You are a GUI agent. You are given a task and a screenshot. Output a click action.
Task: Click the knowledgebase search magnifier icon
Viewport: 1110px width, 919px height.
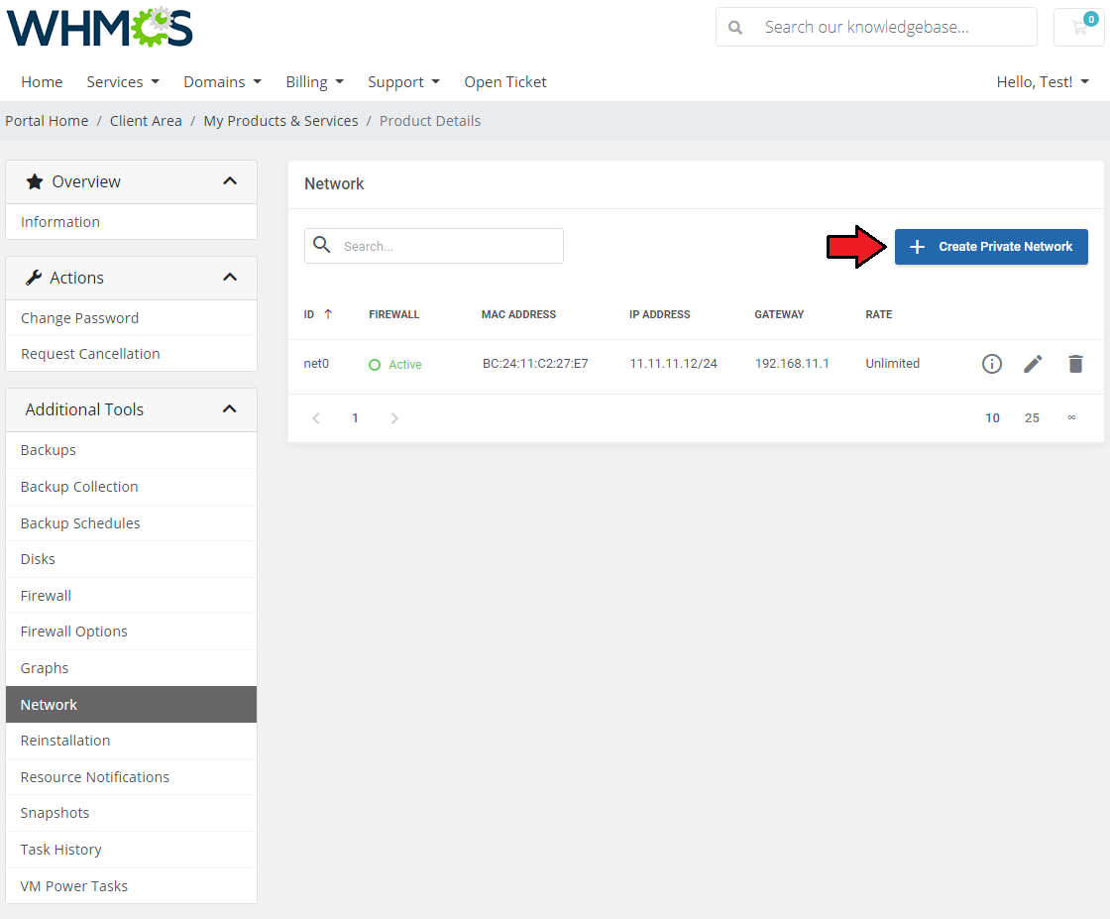click(x=735, y=28)
